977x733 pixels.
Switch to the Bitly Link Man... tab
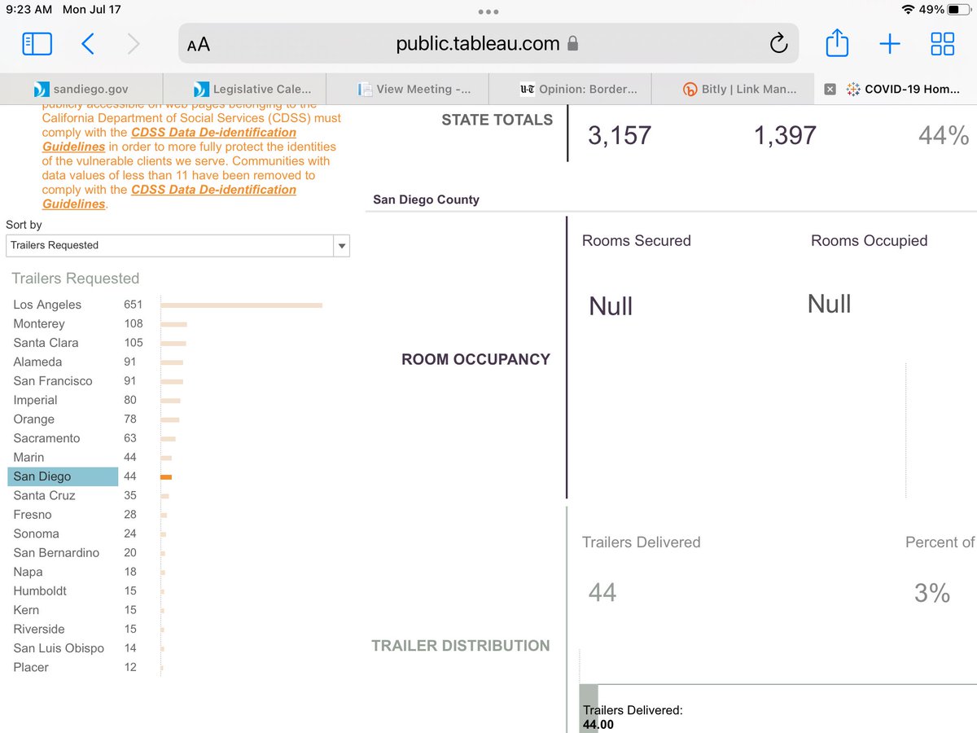[x=733, y=90]
